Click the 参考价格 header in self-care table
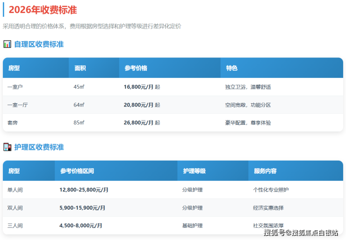The height and width of the screenshot is (240, 346). (136, 68)
